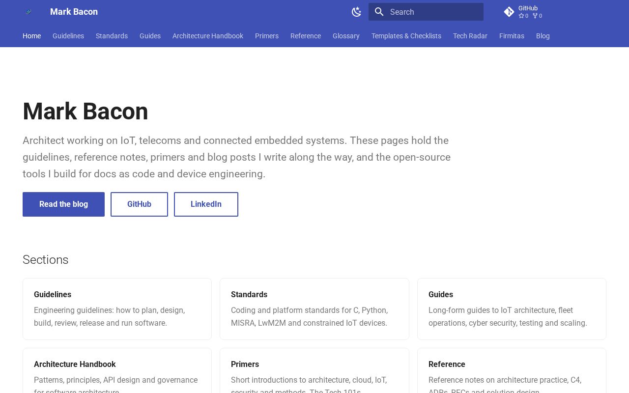Screen dimensions: 629x393
Task: Open the Primers section card
Action: pyautogui.click(x=314, y=371)
